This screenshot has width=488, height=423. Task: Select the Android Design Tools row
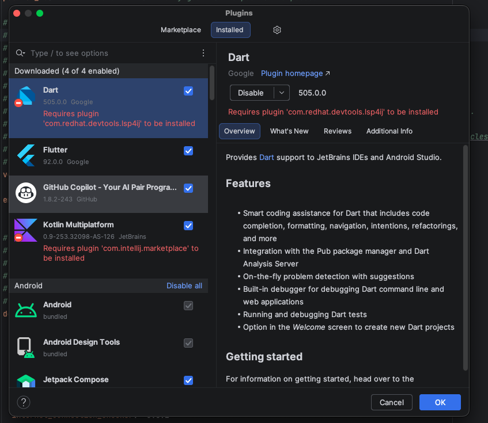[108, 349]
